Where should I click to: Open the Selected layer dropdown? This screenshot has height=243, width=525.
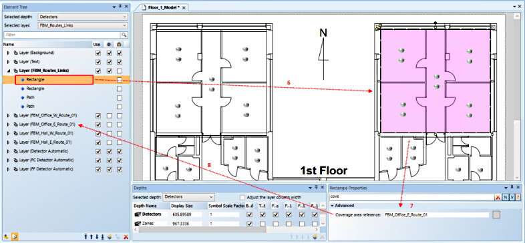[x=83, y=26]
